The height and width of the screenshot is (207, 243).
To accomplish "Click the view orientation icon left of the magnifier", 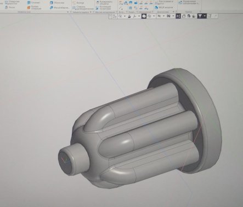I will tap(115, 16).
